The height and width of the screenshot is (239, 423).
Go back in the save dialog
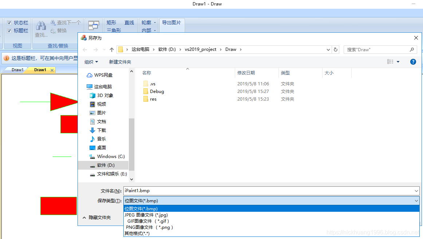(85, 49)
